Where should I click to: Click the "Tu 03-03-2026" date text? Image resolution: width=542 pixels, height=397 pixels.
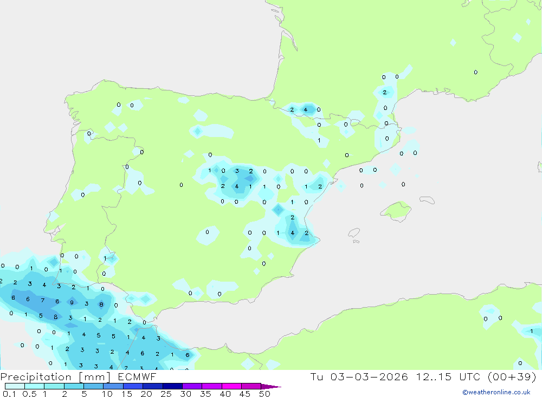point(359,376)
